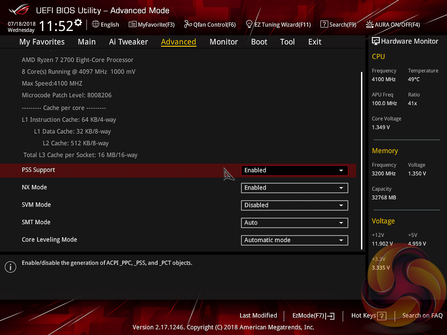Viewport: 447px width, 335px height.
Task: Click EzMode(F7) text
Action: click(x=308, y=315)
